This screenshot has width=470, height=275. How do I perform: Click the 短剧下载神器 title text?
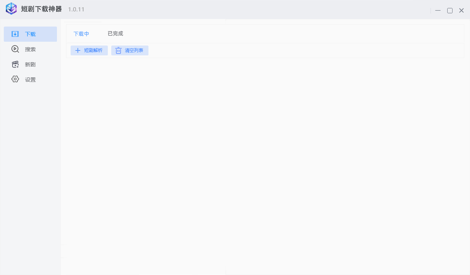pyautogui.click(x=41, y=9)
